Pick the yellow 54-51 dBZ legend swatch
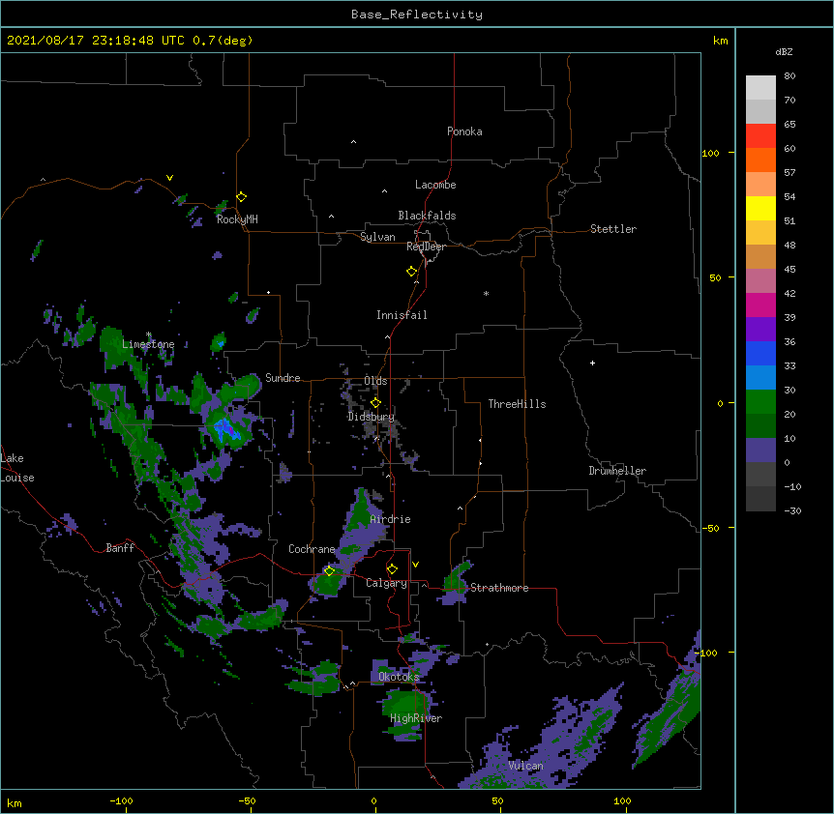 pos(760,208)
